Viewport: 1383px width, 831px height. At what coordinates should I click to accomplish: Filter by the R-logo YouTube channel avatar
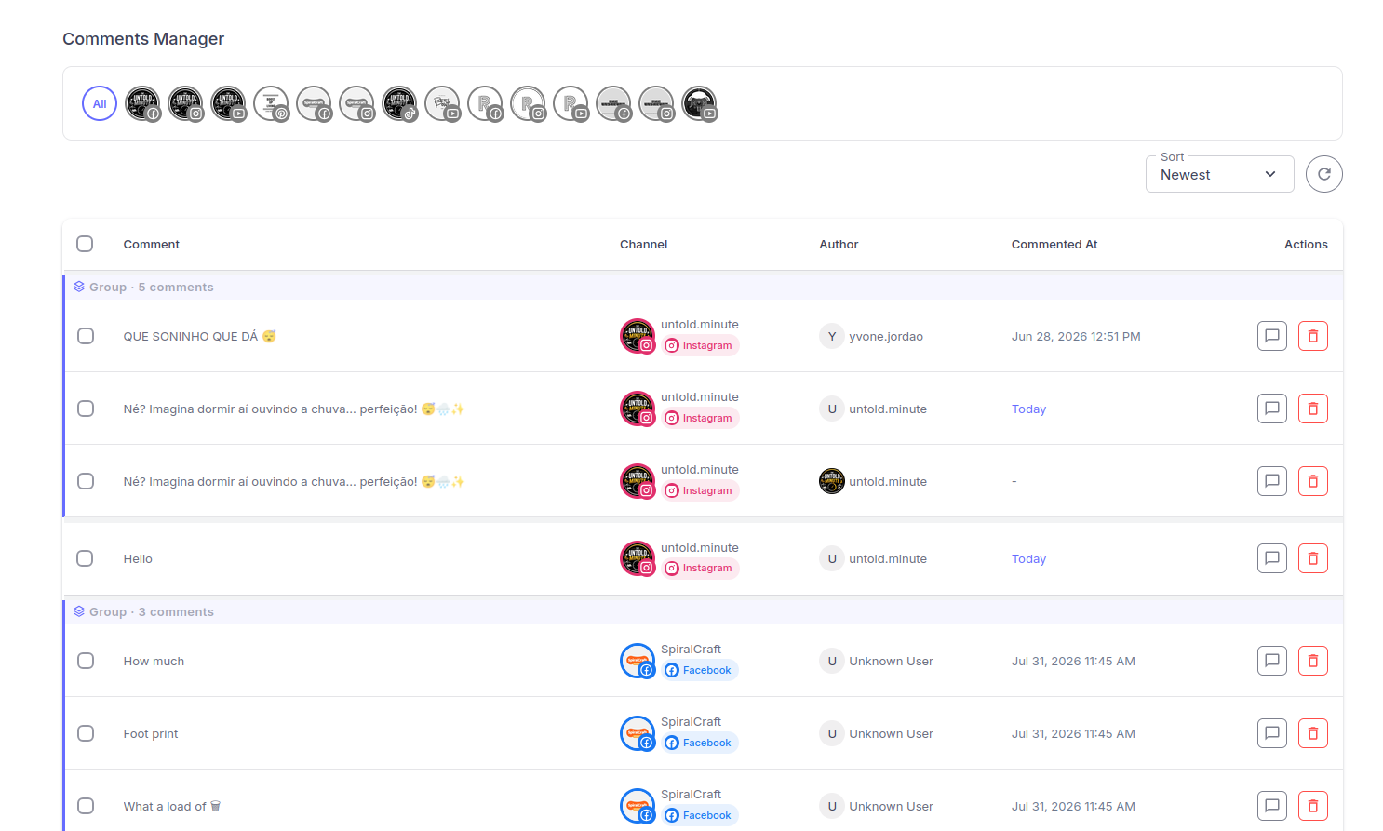[x=571, y=103]
